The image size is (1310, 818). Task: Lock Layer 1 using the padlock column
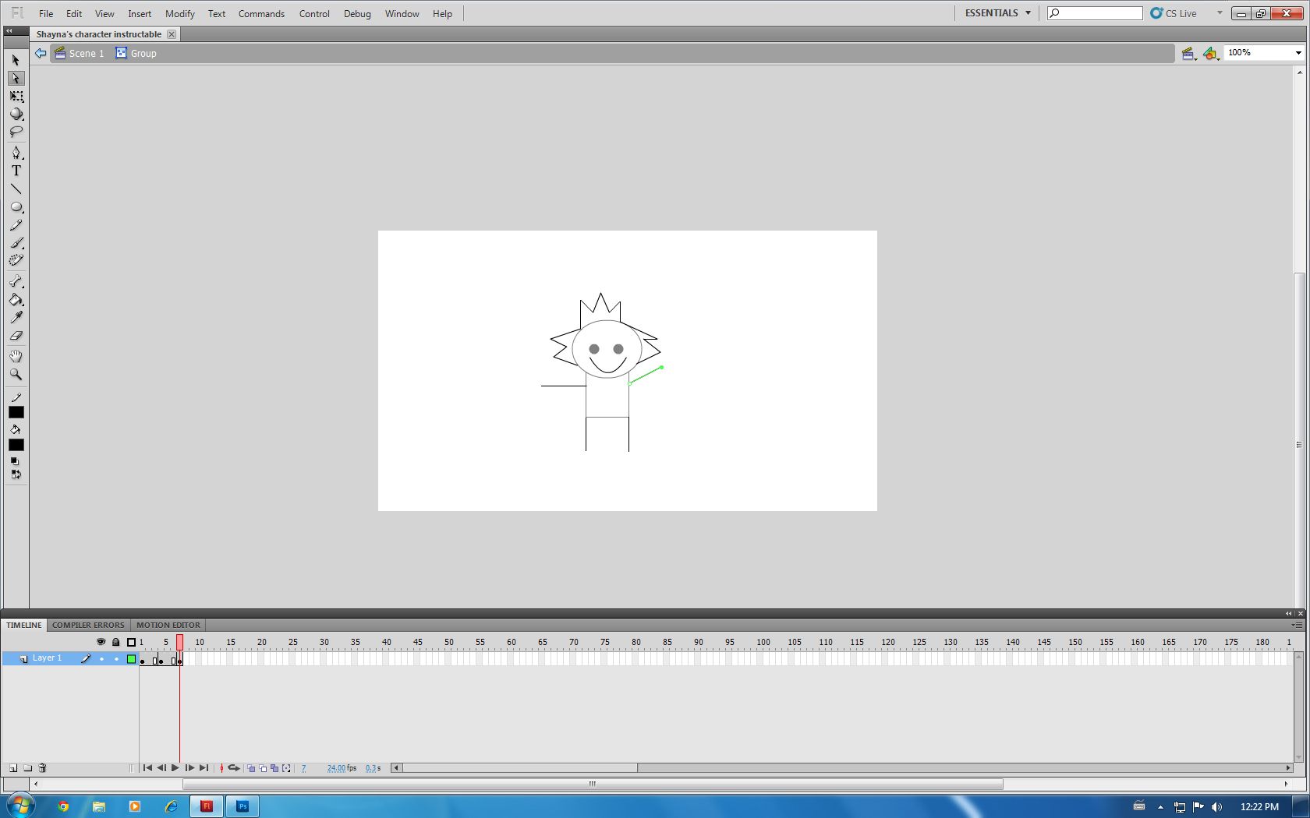pos(116,658)
